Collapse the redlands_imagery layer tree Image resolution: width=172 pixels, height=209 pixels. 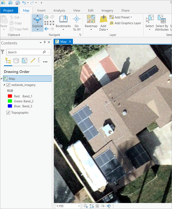click(4, 85)
